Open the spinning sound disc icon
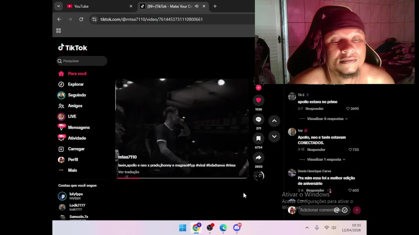Image resolution: width=419 pixels, height=235 pixels. point(259,176)
